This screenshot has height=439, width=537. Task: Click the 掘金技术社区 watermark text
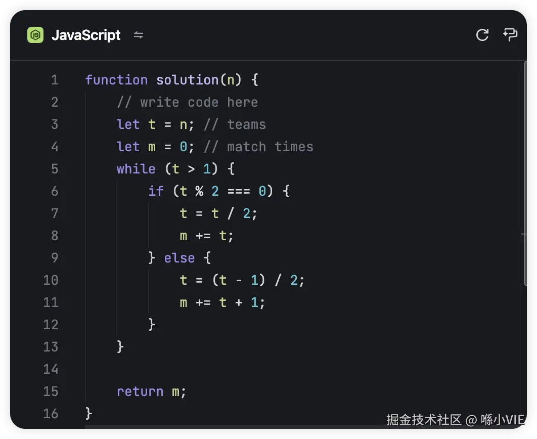pos(424,419)
